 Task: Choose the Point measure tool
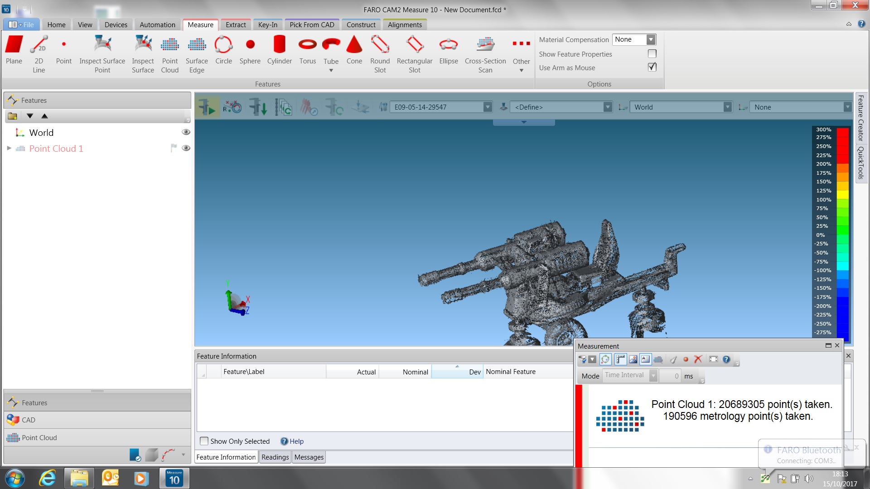pos(64,50)
